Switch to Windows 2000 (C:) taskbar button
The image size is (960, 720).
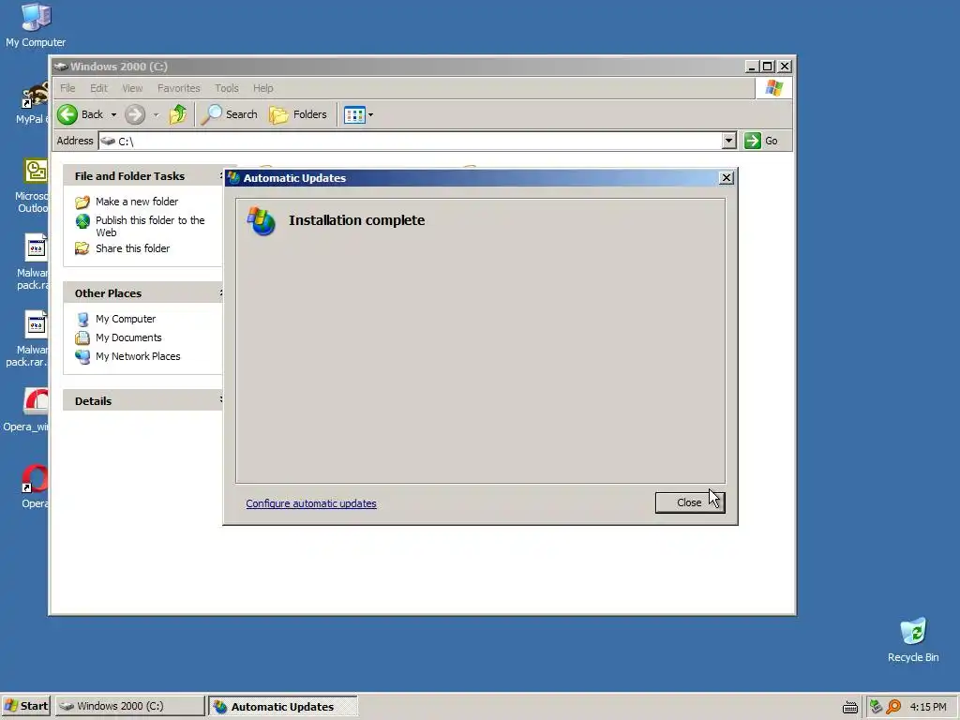coord(129,706)
